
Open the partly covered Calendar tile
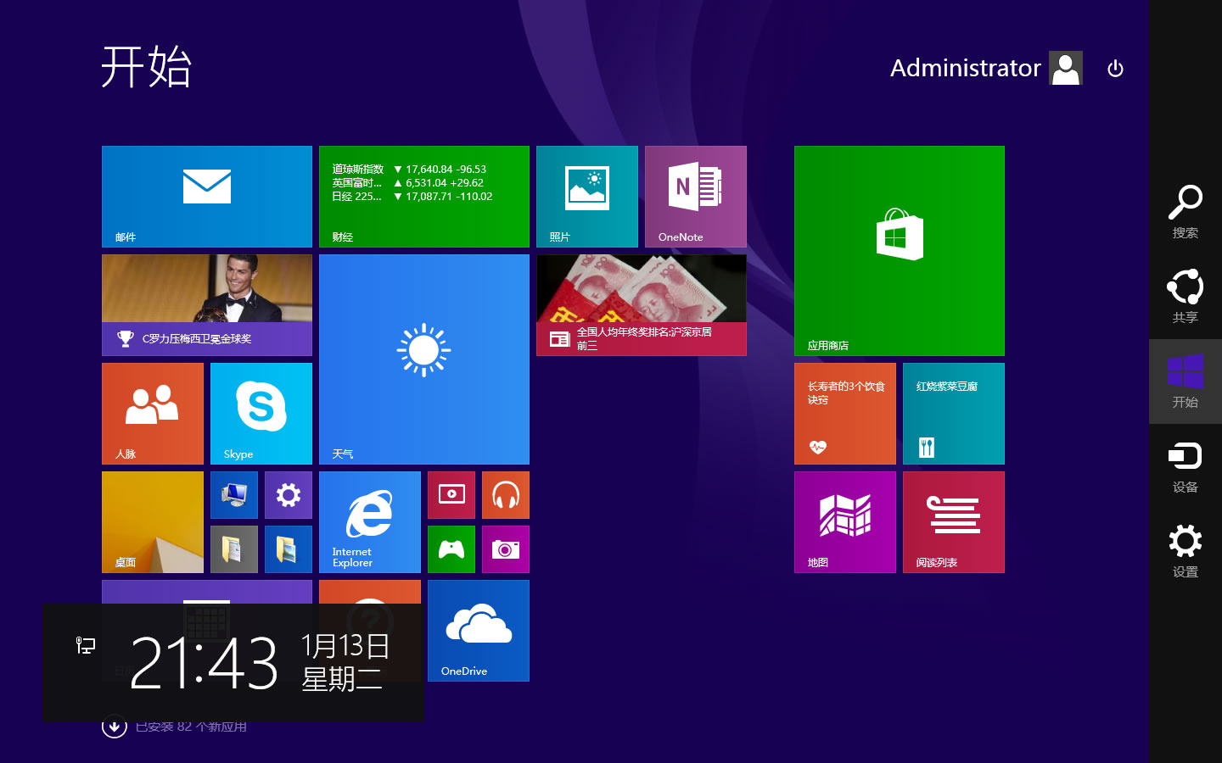click(207, 592)
